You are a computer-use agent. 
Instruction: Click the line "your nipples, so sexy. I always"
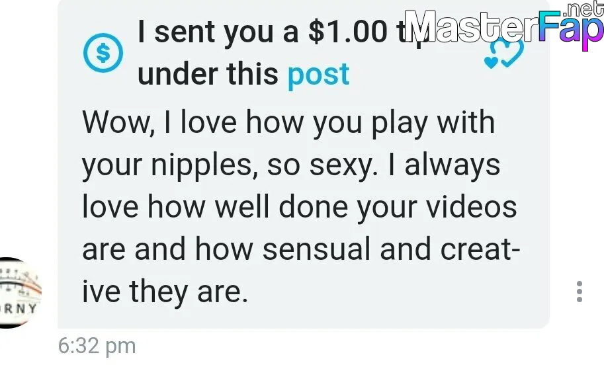click(x=291, y=166)
